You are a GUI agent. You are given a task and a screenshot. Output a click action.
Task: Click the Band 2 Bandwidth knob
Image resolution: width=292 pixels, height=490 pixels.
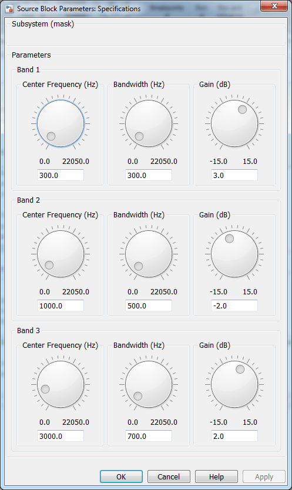(149, 254)
